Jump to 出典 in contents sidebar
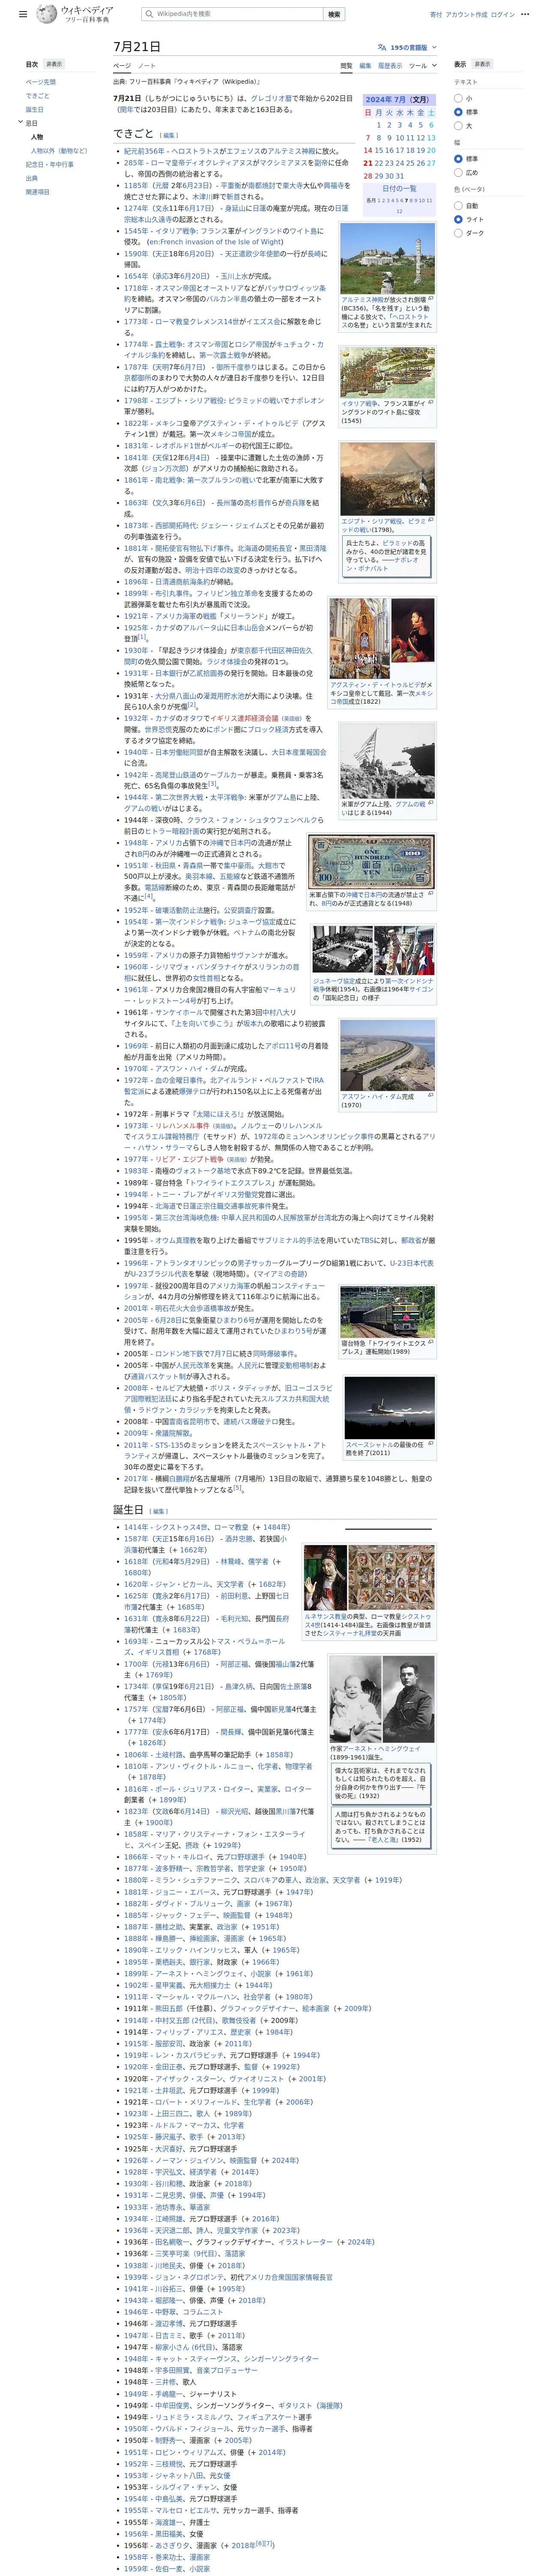This screenshot has width=550, height=2576. pos(32,178)
